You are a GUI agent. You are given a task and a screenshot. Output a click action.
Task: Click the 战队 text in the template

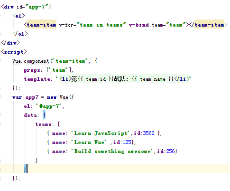coord(120,79)
